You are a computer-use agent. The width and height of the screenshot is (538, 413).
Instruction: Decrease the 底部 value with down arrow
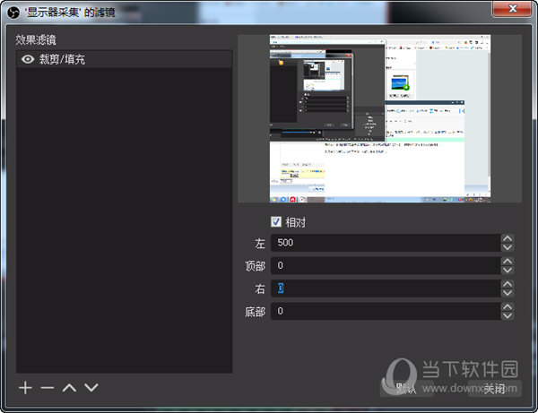pyautogui.click(x=508, y=315)
